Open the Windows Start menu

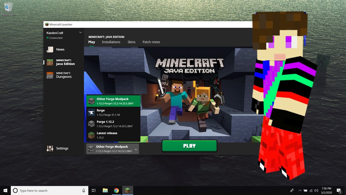5,190
